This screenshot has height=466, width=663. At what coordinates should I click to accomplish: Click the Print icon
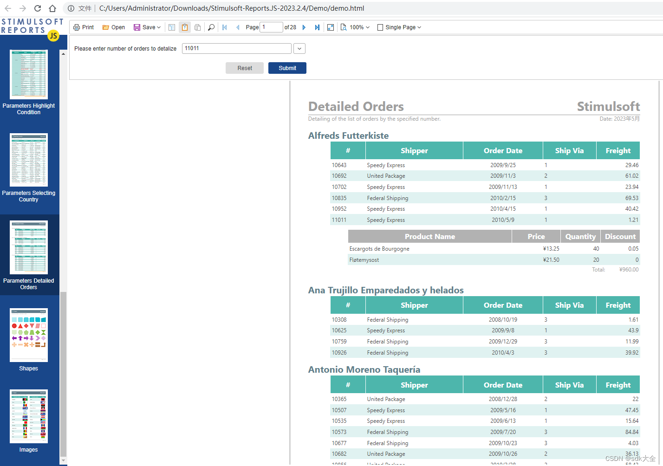pyautogui.click(x=83, y=27)
